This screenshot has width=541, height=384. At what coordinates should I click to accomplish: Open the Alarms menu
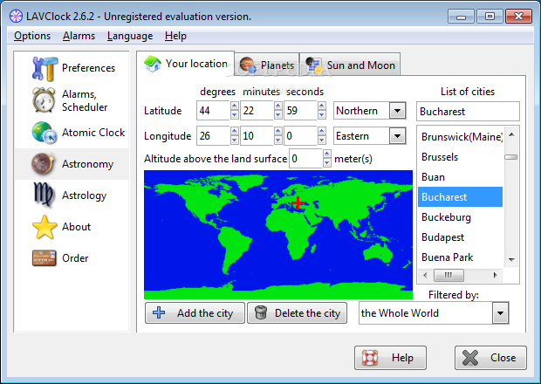coord(79,36)
